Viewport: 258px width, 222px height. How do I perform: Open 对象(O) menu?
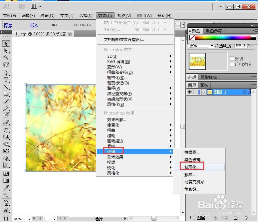pos(47,15)
